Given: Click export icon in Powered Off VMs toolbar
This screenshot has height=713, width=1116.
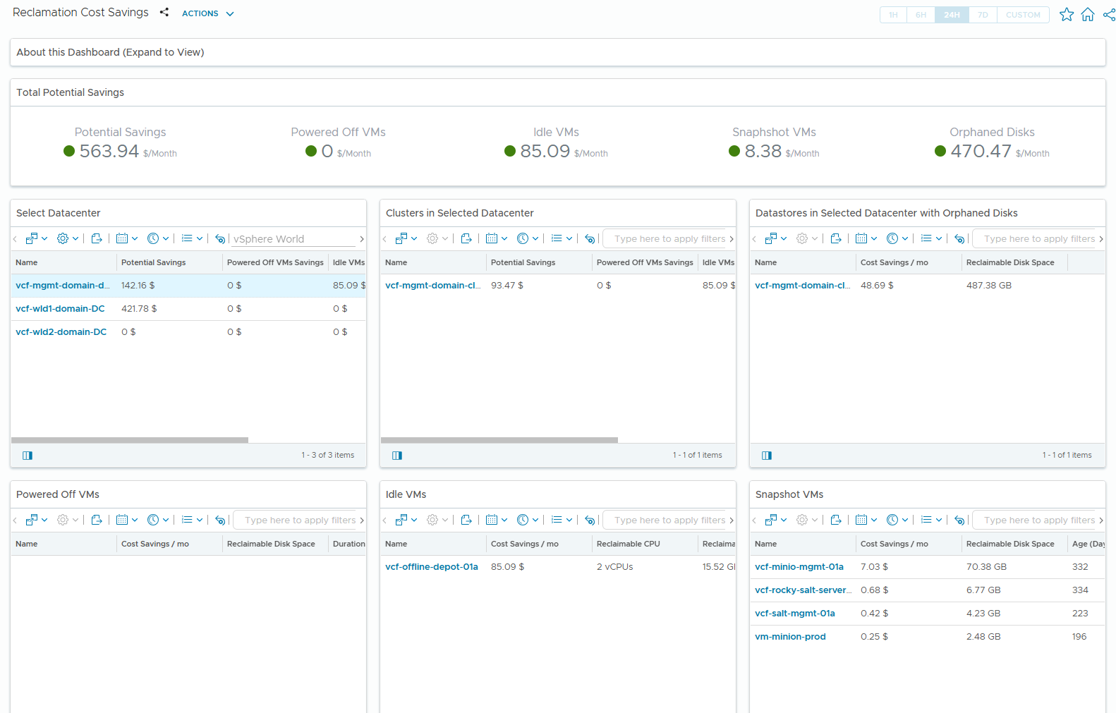Looking at the screenshot, I should [97, 520].
